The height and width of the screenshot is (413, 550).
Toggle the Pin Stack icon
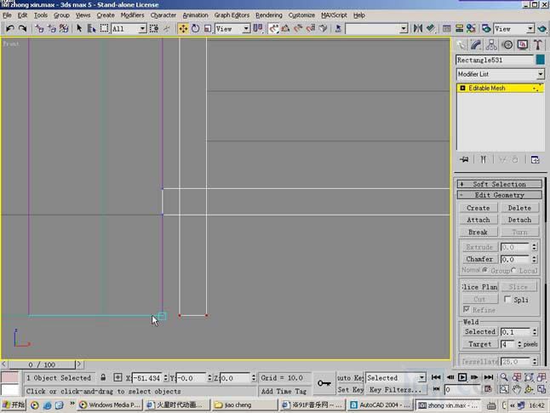pyautogui.click(x=464, y=159)
